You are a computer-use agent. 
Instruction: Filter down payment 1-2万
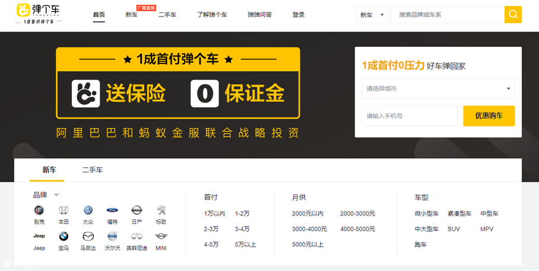pyautogui.click(x=242, y=213)
